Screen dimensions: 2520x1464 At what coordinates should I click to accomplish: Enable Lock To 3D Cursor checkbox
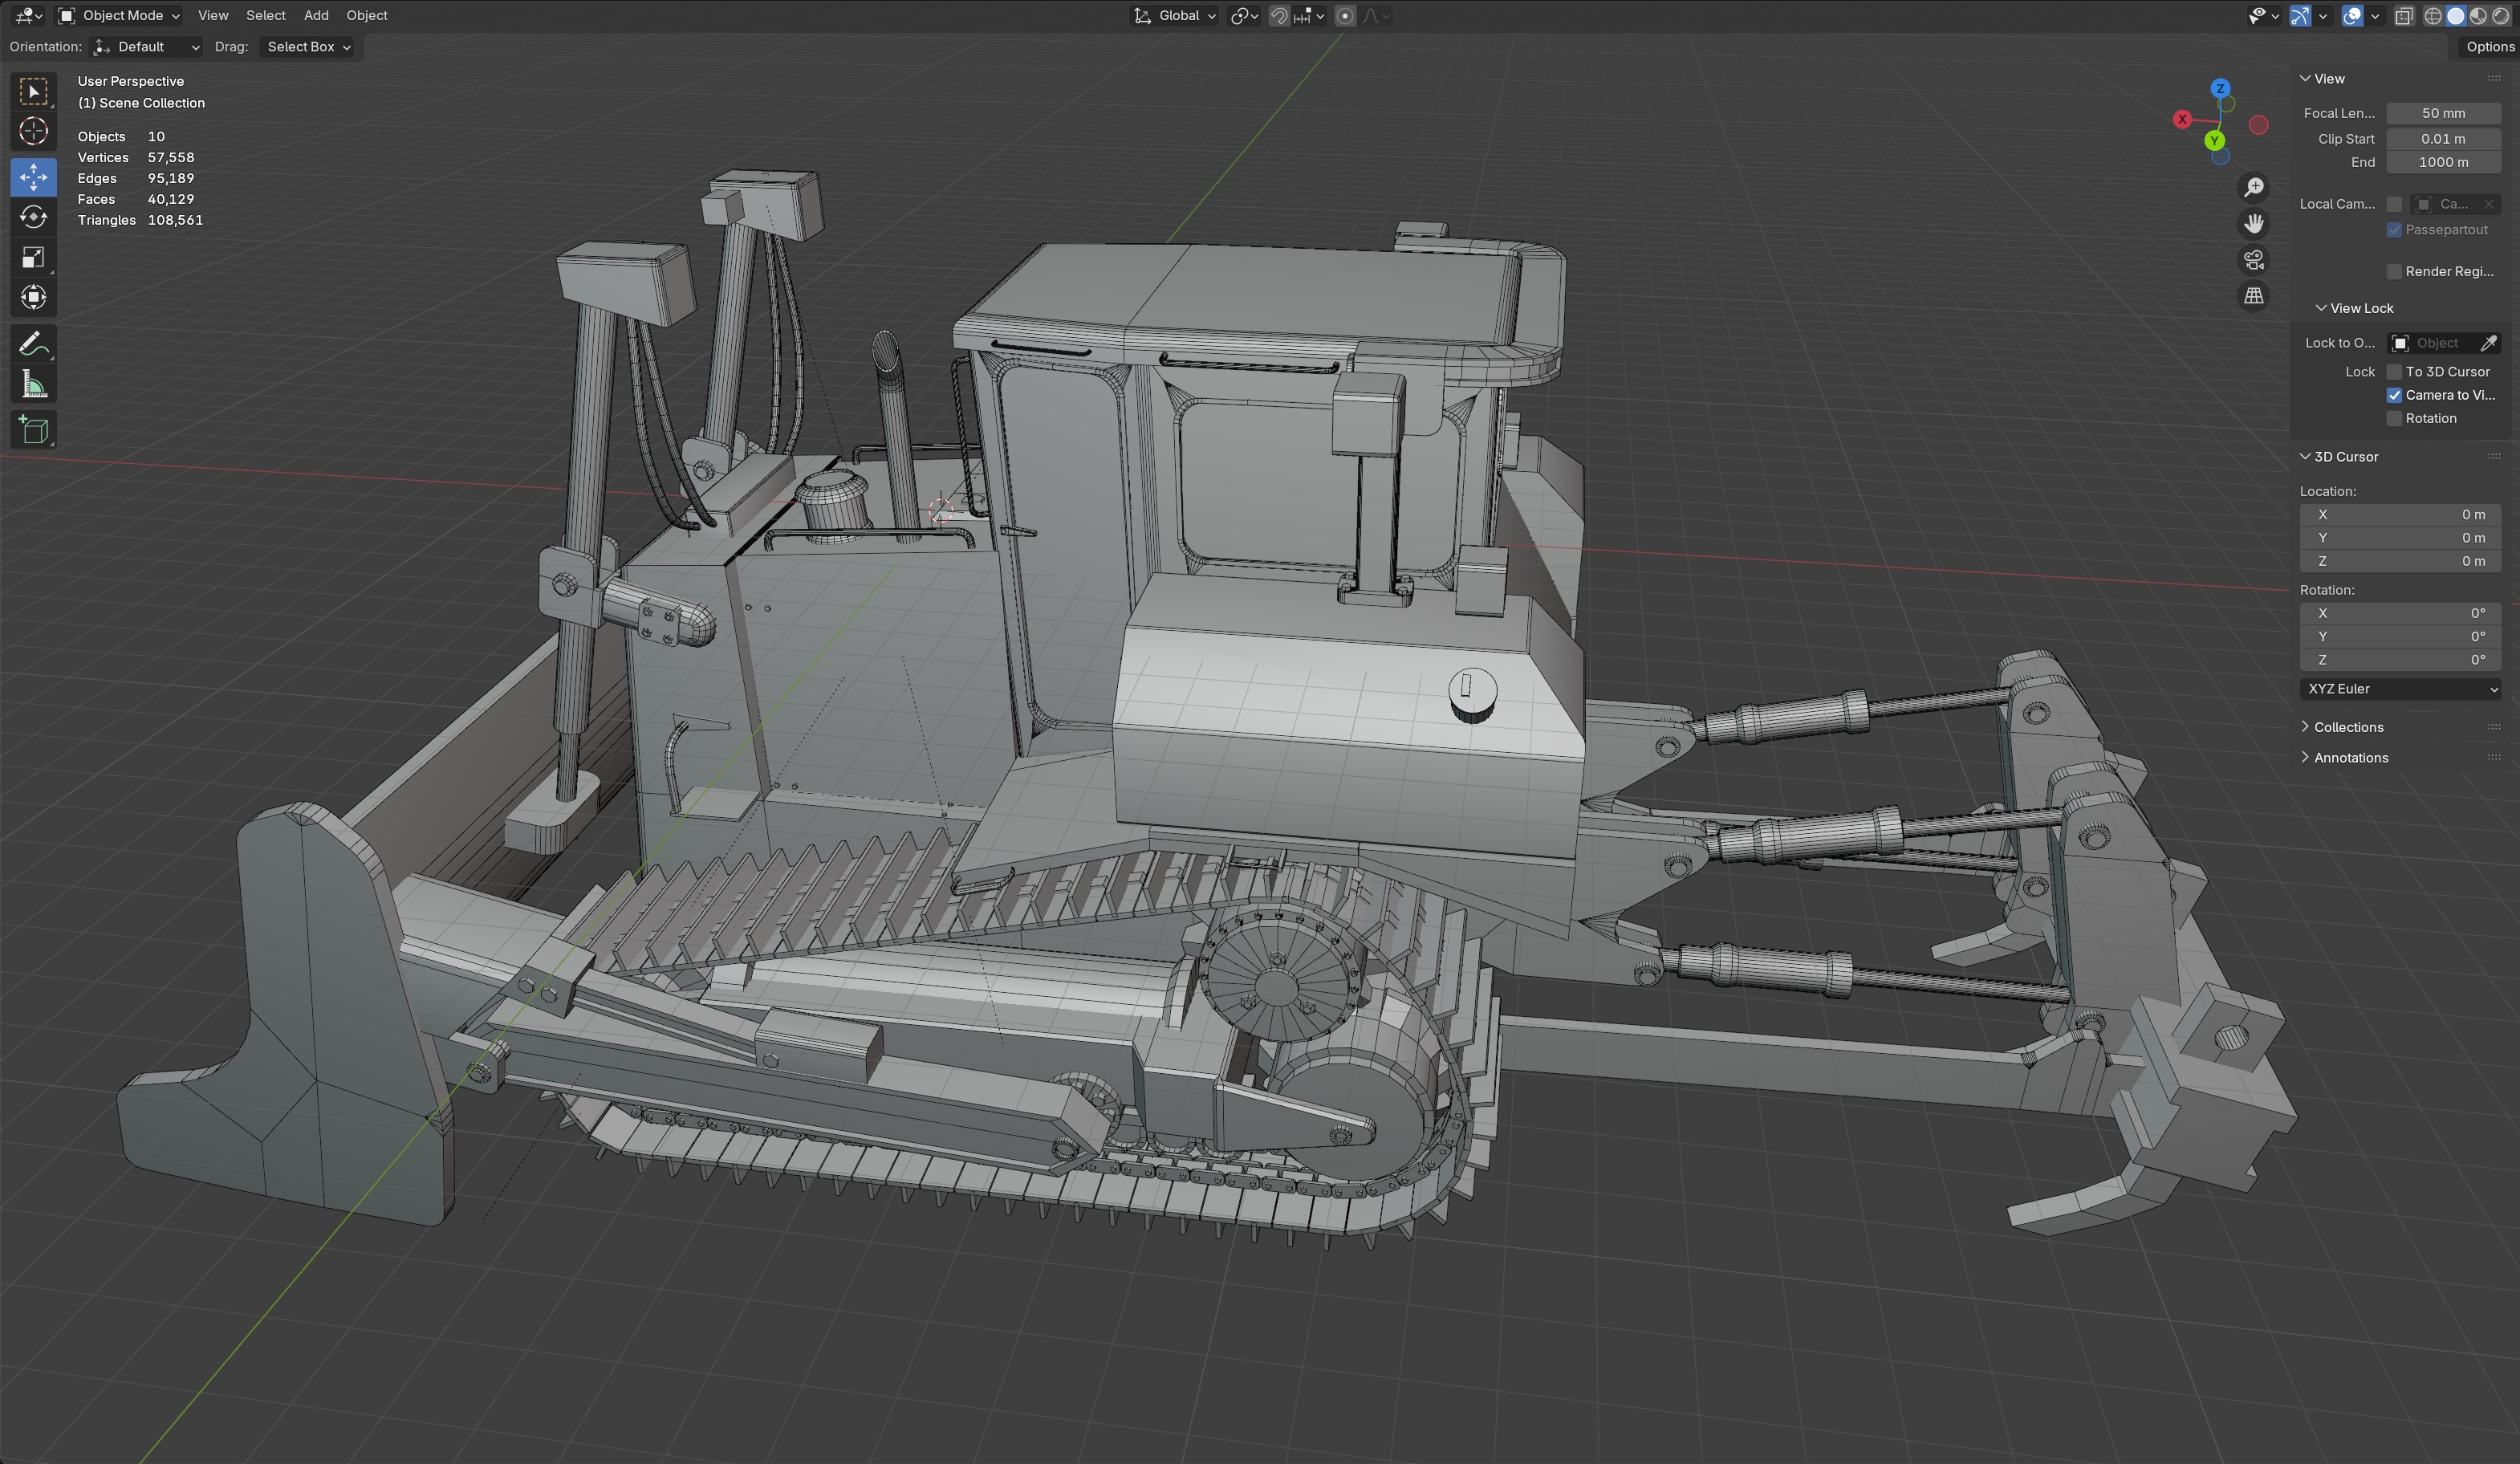[2394, 372]
